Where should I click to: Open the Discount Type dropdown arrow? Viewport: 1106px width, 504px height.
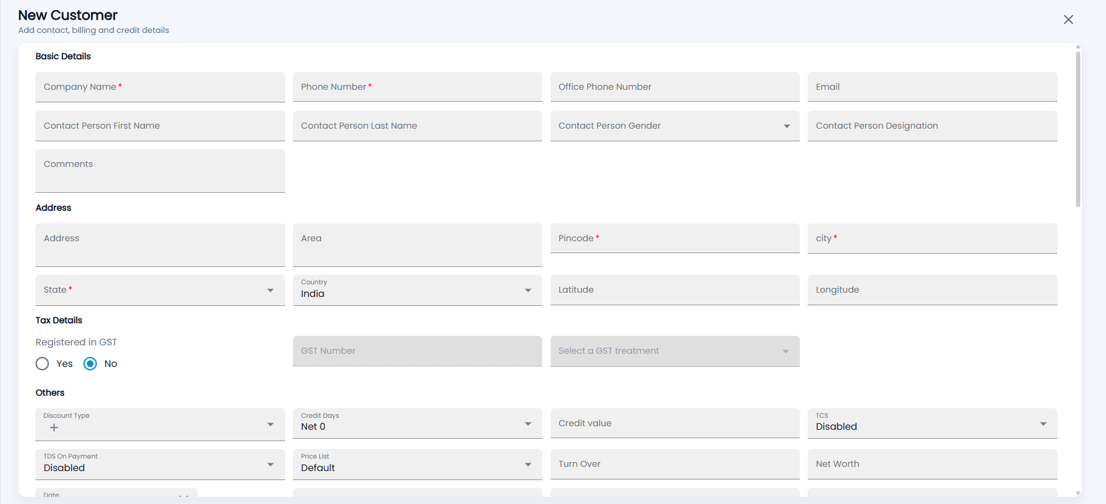pos(271,424)
